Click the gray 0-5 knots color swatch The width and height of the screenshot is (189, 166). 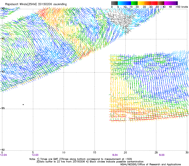click(x=114, y=3)
